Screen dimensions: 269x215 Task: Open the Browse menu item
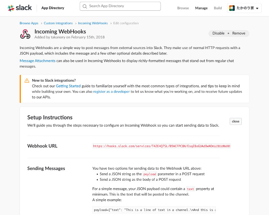pyautogui.click(x=183, y=8)
